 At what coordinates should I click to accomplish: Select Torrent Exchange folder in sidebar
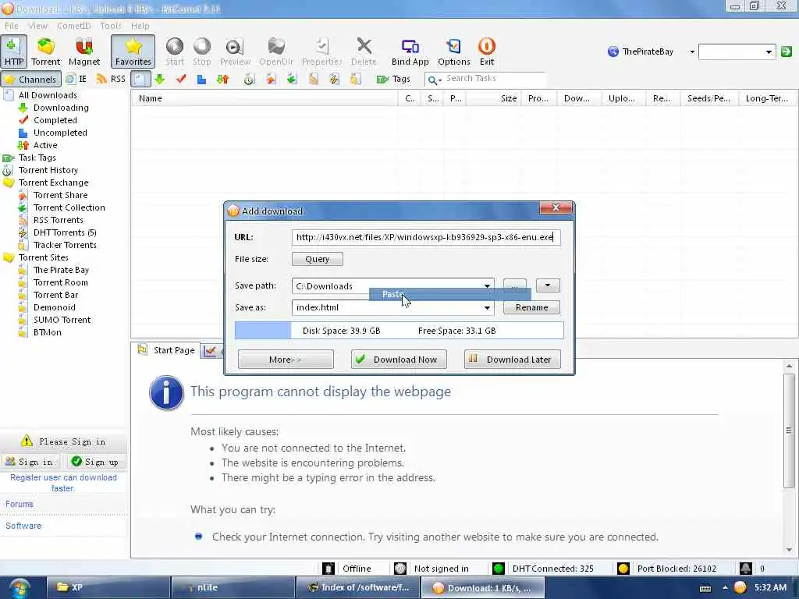pos(54,183)
